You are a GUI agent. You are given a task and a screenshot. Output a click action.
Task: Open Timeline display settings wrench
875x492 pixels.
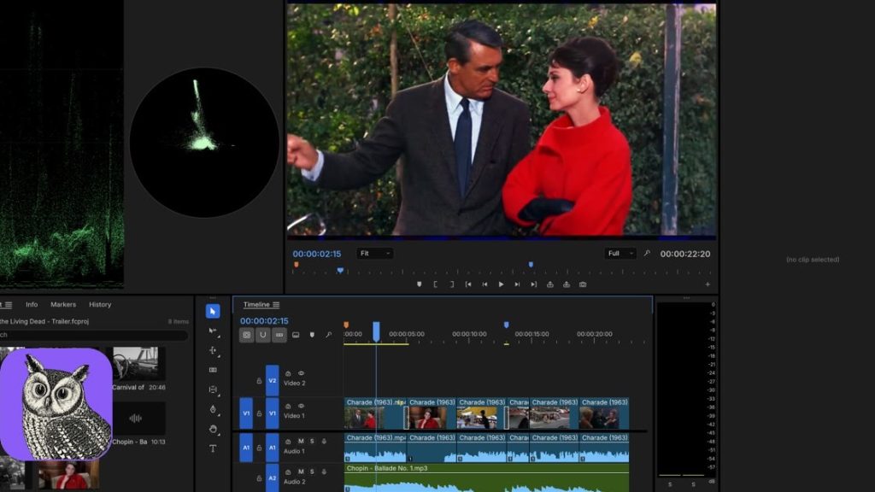[x=329, y=335]
